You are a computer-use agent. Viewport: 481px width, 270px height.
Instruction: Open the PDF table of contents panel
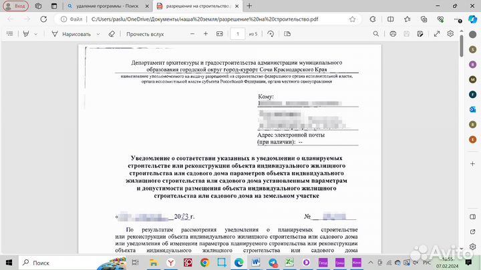tap(10, 34)
